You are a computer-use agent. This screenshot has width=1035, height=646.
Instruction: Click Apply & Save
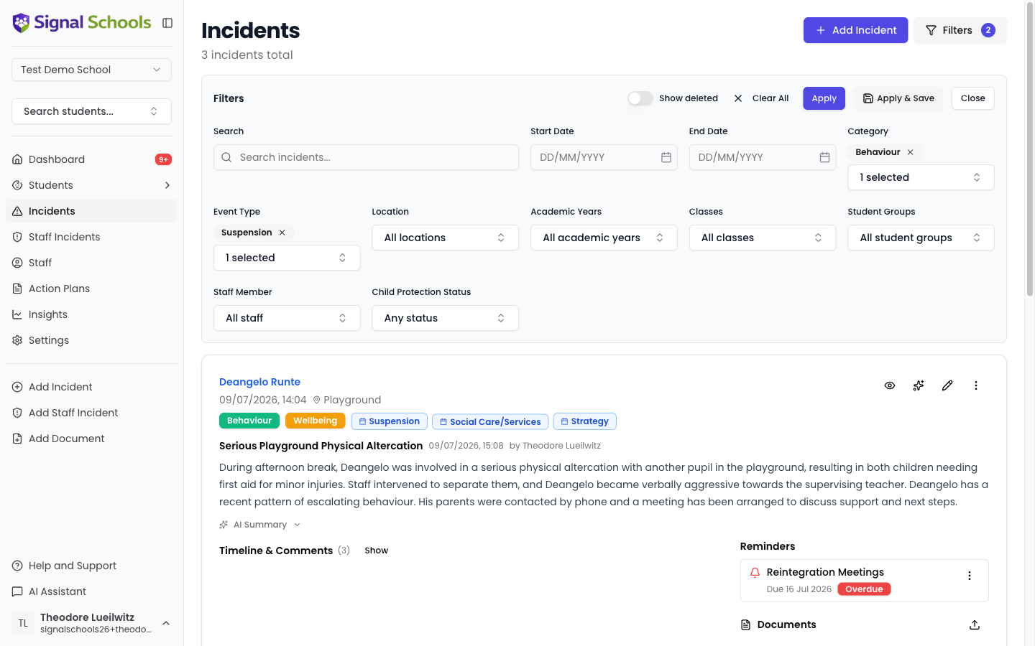pyautogui.click(x=898, y=98)
